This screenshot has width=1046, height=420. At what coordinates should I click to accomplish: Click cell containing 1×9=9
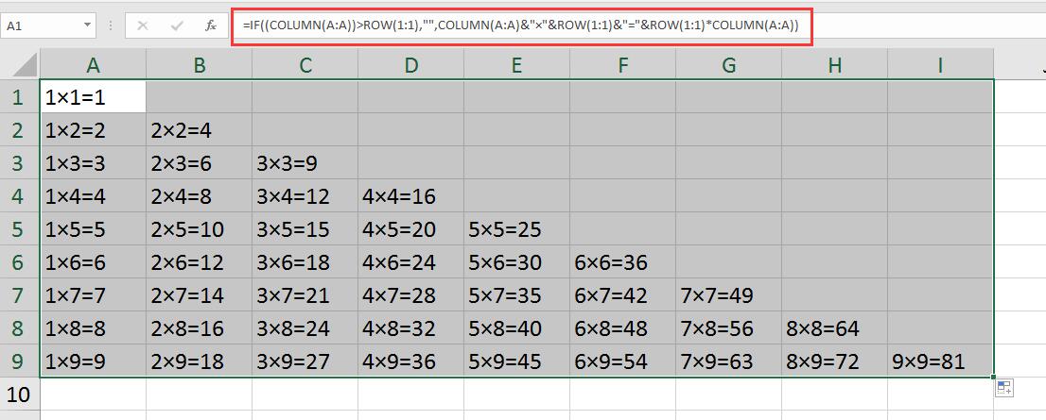click(x=93, y=361)
